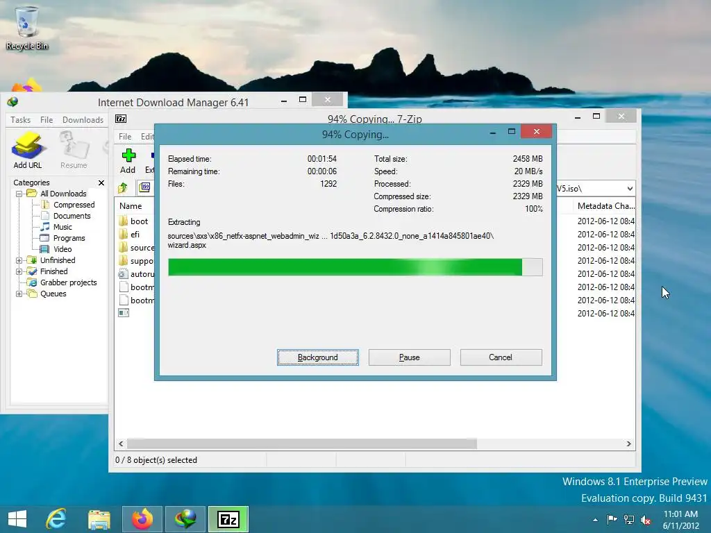Select the sources folder icon
This screenshot has width=711, height=533.
124,248
